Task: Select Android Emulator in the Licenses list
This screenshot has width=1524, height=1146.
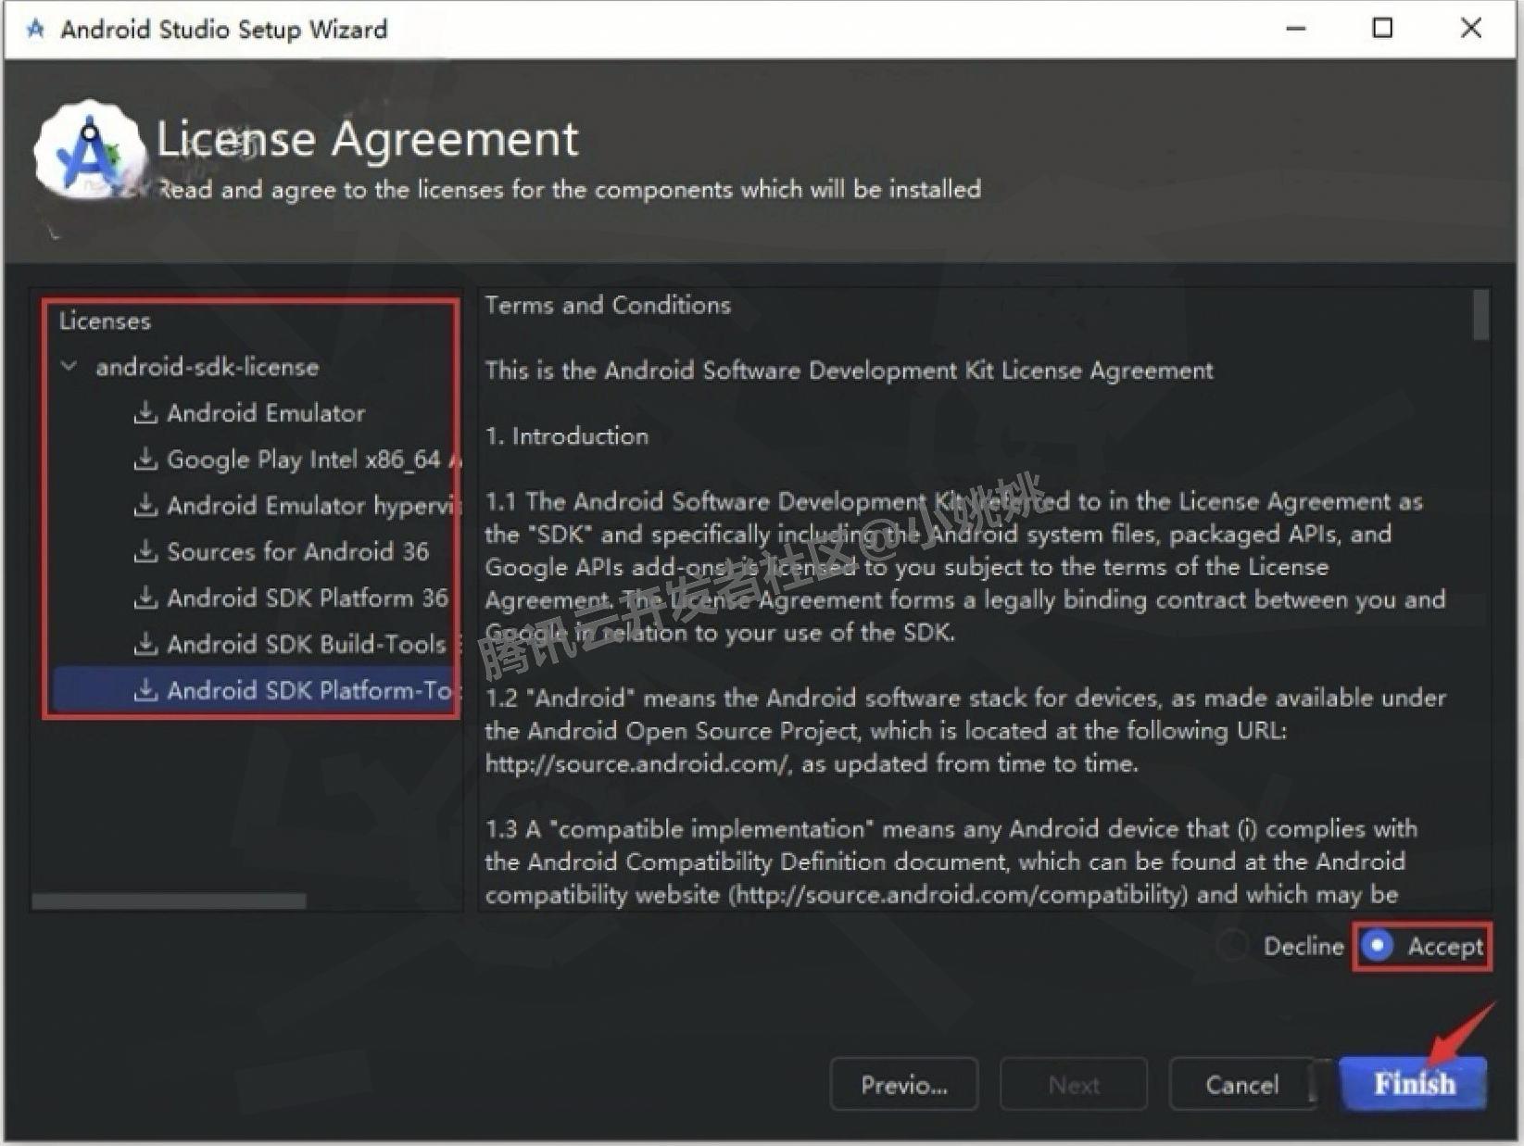Action: pos(266,412)
